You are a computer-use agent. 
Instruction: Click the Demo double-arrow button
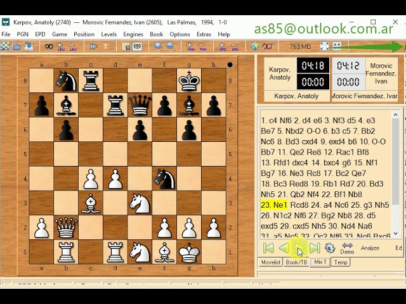pos(347,248)
